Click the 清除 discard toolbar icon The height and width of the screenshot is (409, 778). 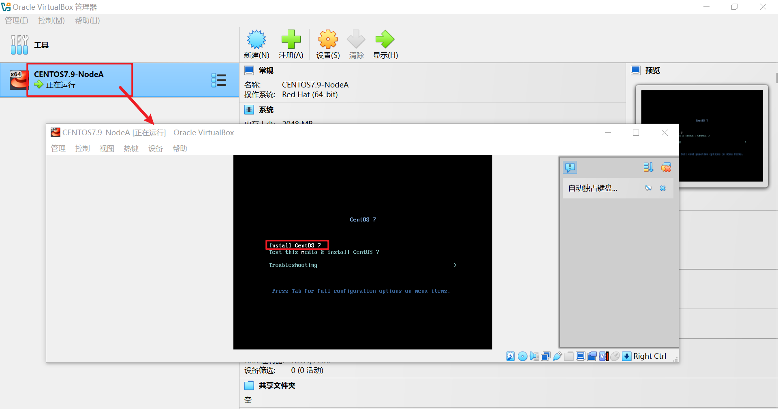[x=356, y=44]
